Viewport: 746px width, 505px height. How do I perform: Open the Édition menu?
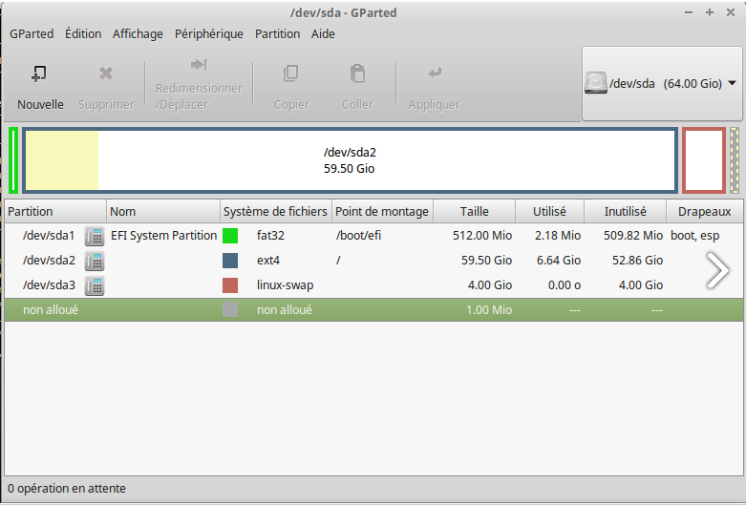click(x=83, y=33)
